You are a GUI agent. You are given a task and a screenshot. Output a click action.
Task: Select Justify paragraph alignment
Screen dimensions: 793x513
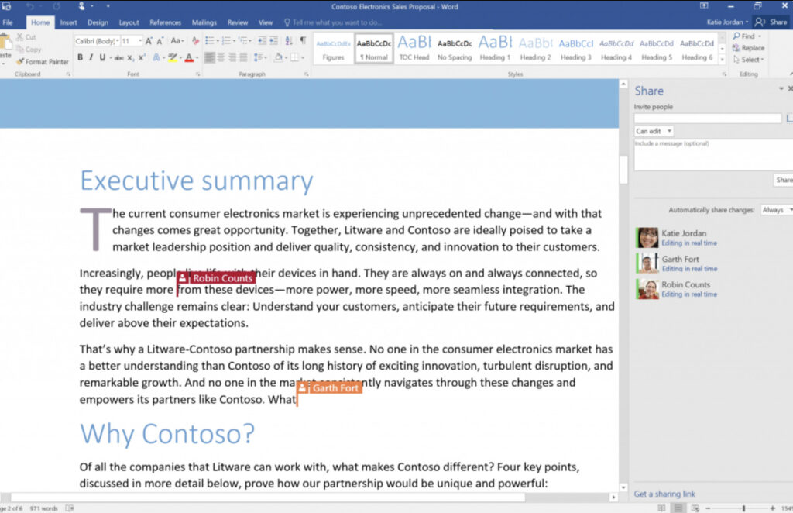pos(243,57)
